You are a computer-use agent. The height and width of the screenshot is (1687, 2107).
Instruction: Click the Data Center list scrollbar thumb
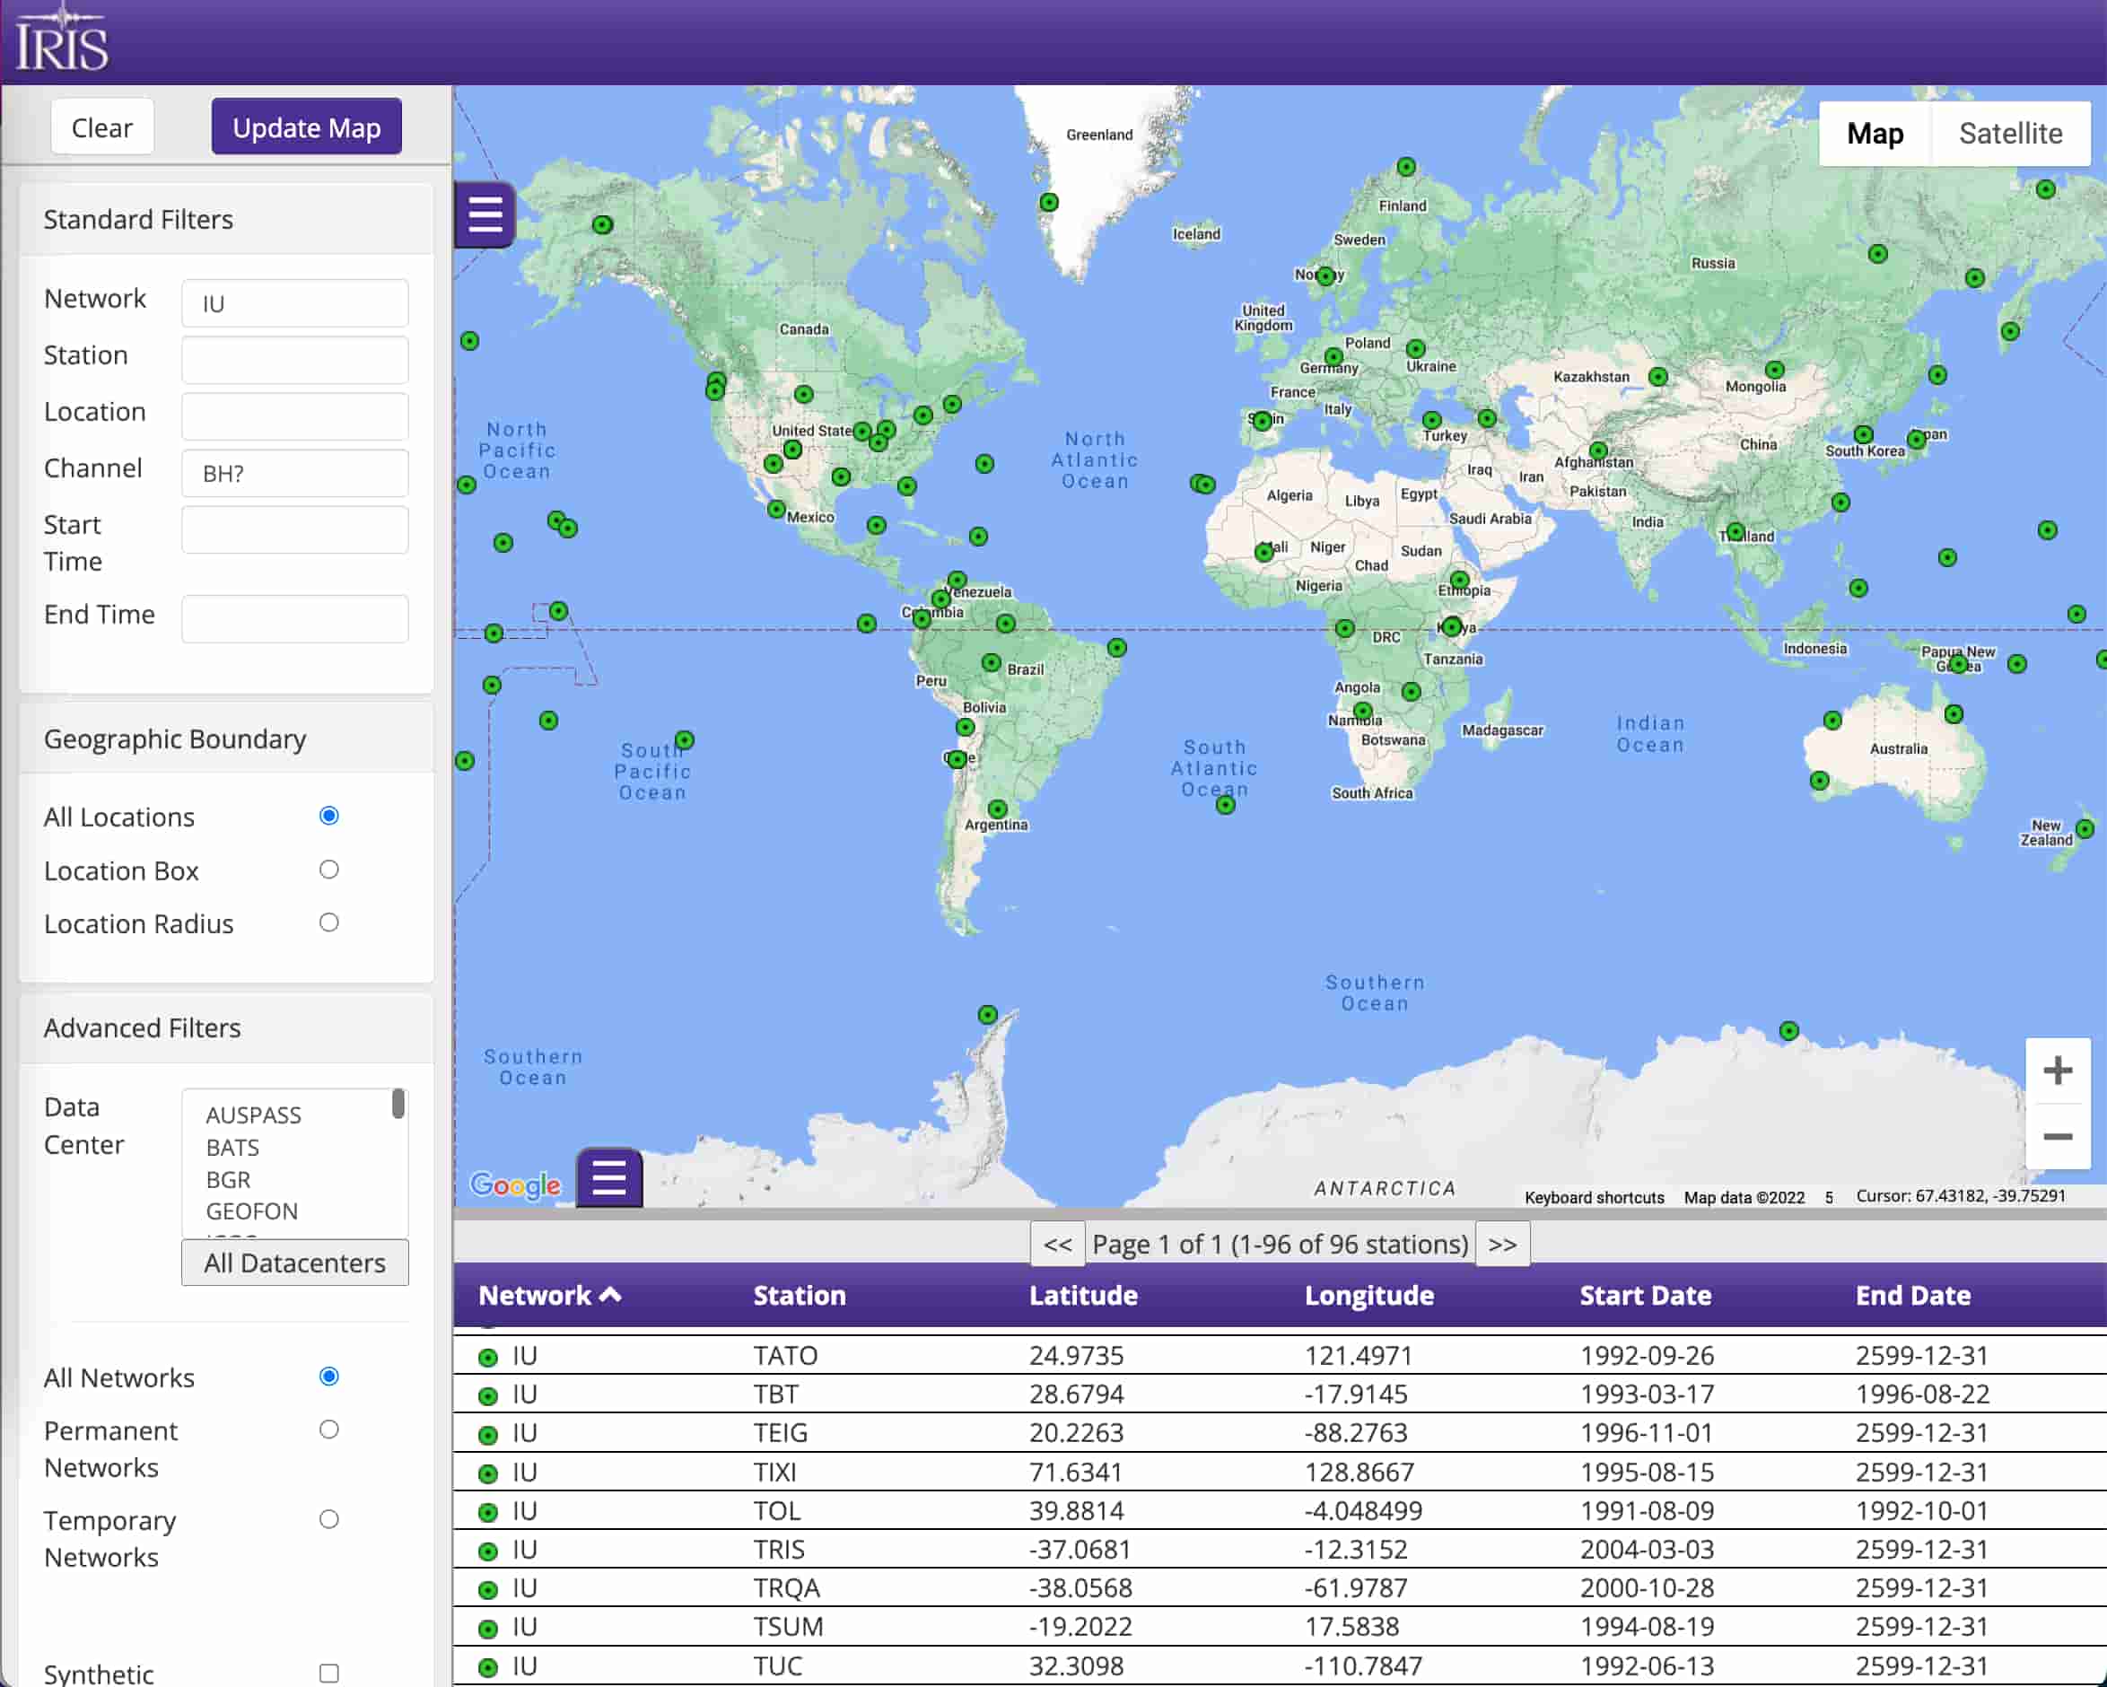398,1104
